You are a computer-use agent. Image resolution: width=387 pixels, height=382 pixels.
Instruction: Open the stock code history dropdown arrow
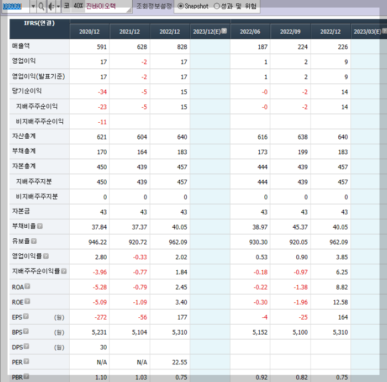33,7
